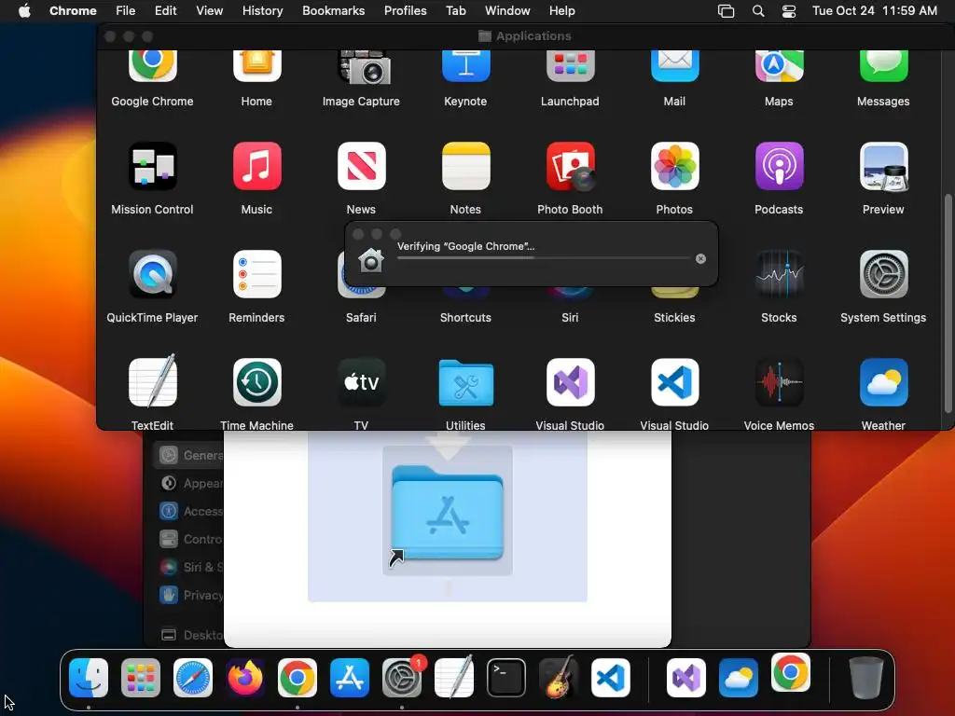This screenshot has width=955, height=716.
Task: Select the TextEdit app icon
Action: pos(152,381)
